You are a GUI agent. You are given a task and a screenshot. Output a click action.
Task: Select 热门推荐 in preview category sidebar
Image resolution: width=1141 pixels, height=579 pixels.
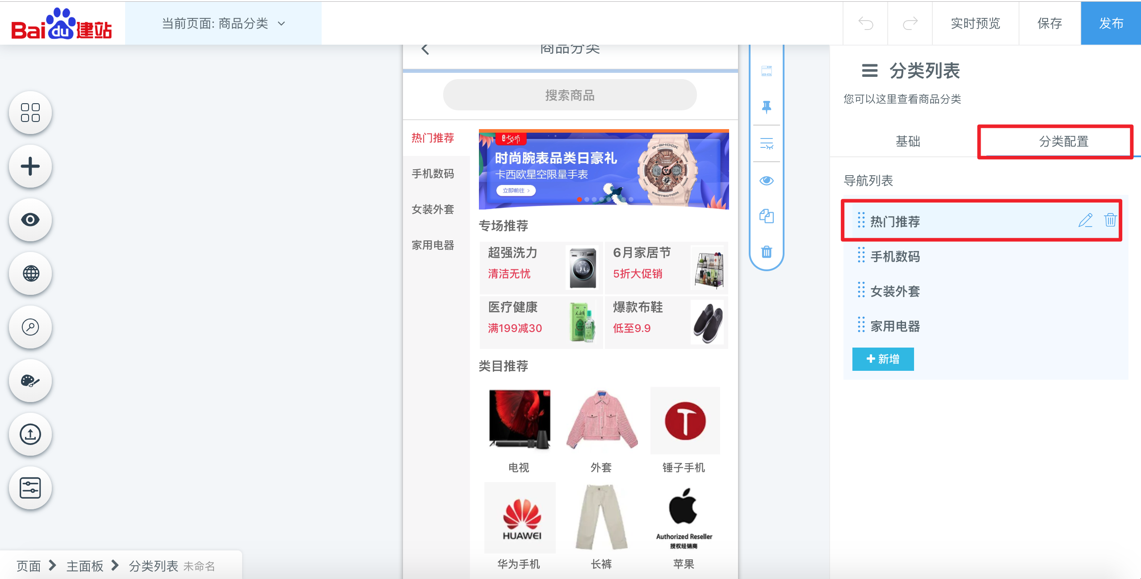tap(432, 138)
